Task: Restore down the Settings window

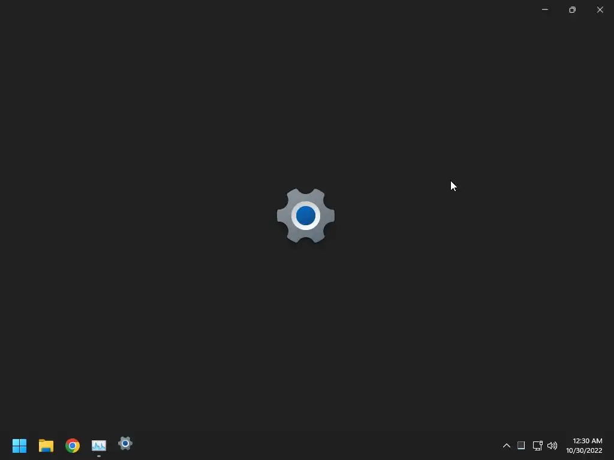Action: pyautogui.click(x=573, y=10)
